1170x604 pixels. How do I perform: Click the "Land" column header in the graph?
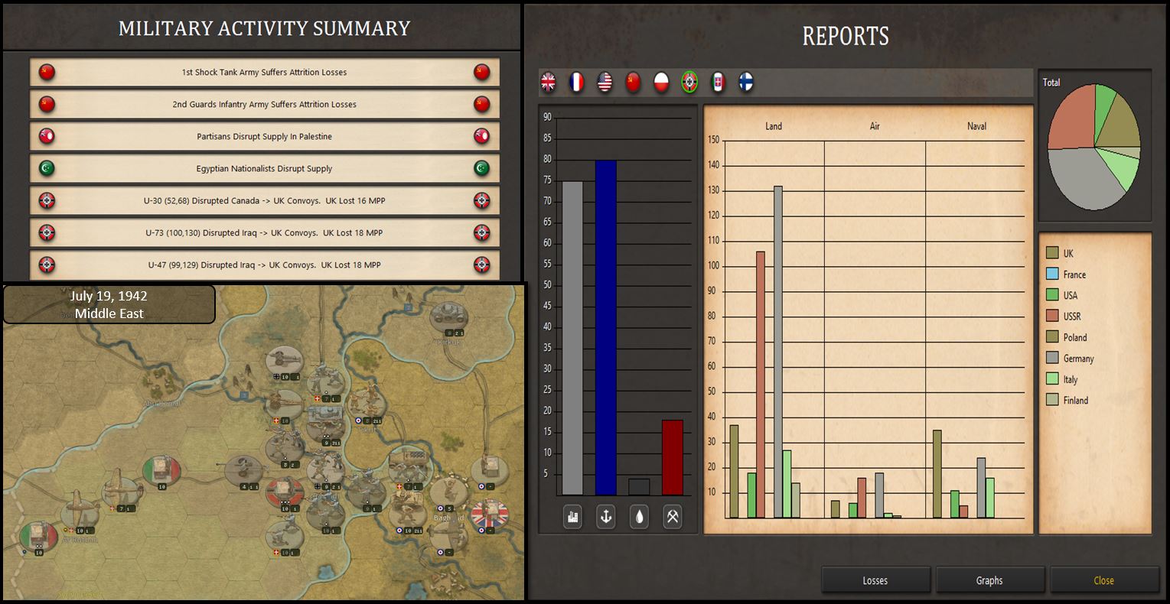pyautogui.click(x=774, y=126)
